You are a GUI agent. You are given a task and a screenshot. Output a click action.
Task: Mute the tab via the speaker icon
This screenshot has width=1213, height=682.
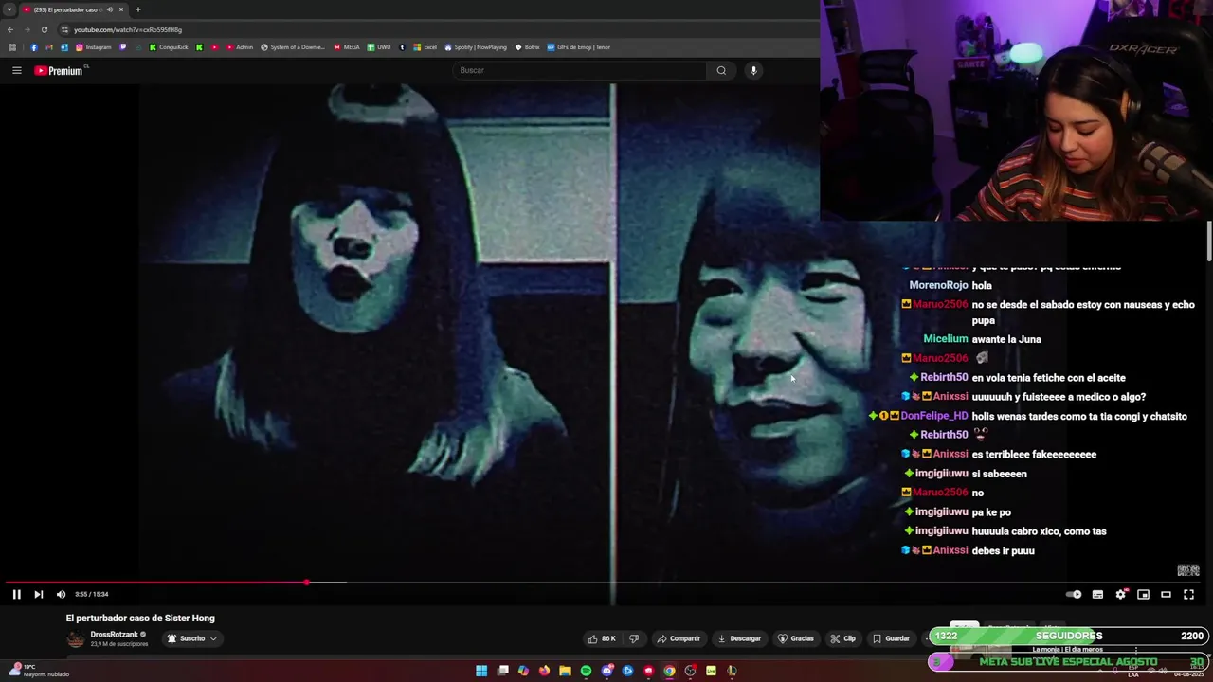(110, 9)
